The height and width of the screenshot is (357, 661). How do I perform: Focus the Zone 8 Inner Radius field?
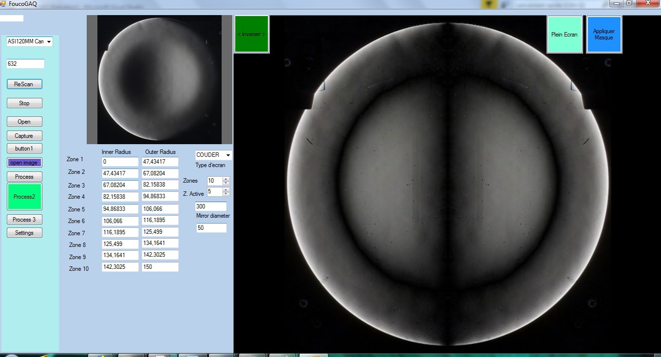click(120, 243)
